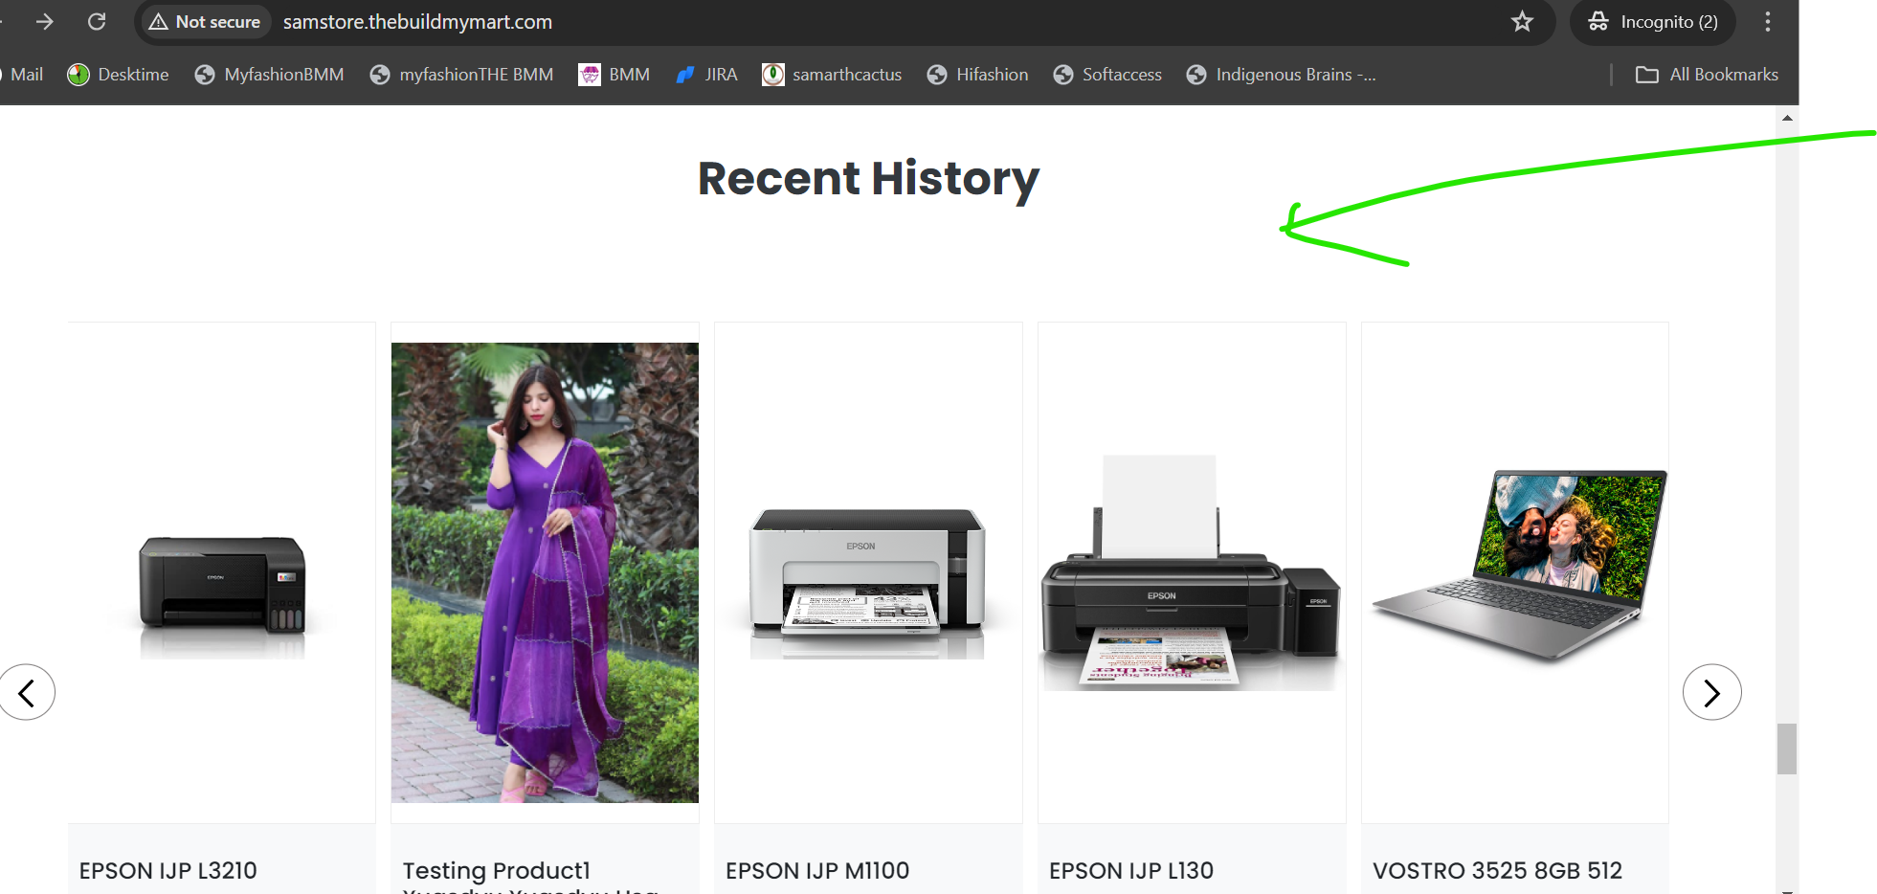Click the EPSON IJP M1100 product title
This screenshot has height=894, width=1877.
click(x=817, y=870)
